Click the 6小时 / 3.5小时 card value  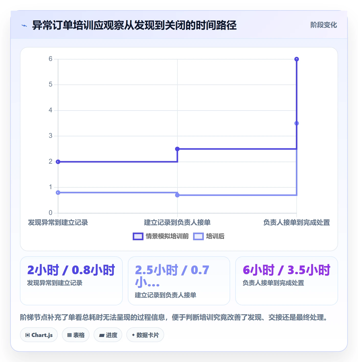[x=286, y=270]
